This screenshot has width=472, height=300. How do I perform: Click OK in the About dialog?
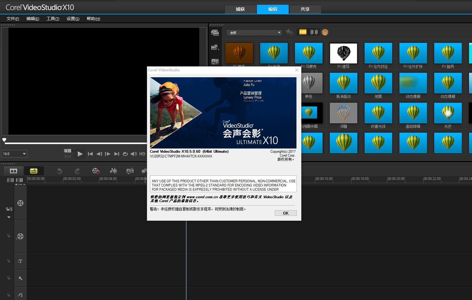pyautogui.click(x=286, y=213)
